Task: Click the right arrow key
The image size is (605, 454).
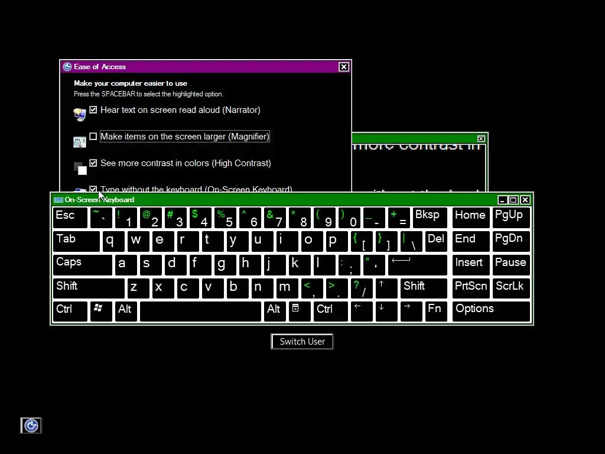Action: coord(411,311)
